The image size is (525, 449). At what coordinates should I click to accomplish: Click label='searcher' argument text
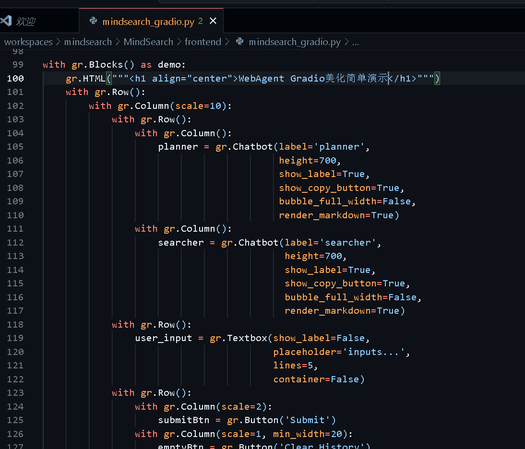point(330,243)
